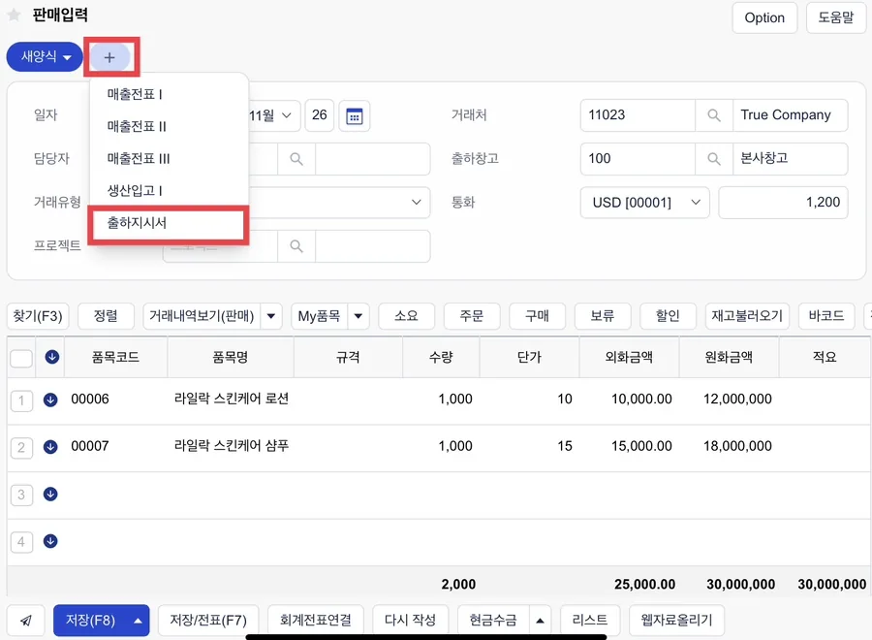
Task: Select 매출전표 II from the menu
Action: [x=137, y=127]
